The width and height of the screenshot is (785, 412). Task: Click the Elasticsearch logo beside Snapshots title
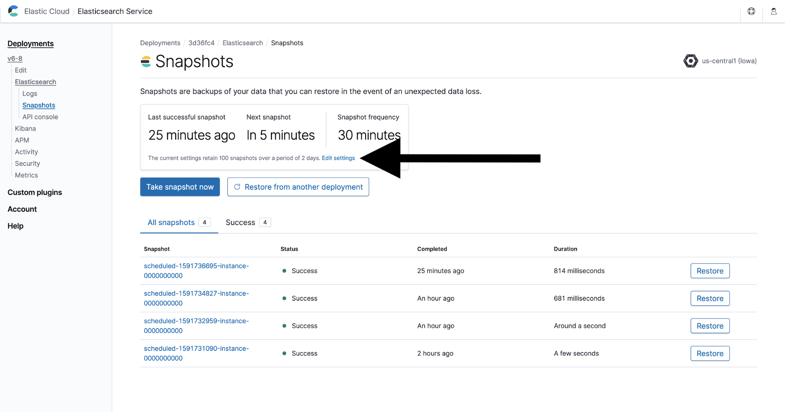pos(146,62)
